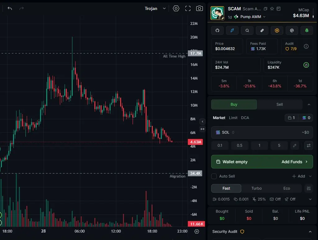Viewport: 318px width, 240px height.
Task: Expand the Pump AMM pool dropdown
Action: (253, 17)
